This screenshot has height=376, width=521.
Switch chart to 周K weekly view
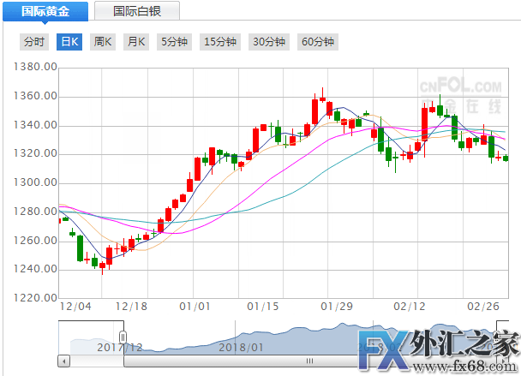(x=103, y=42)
